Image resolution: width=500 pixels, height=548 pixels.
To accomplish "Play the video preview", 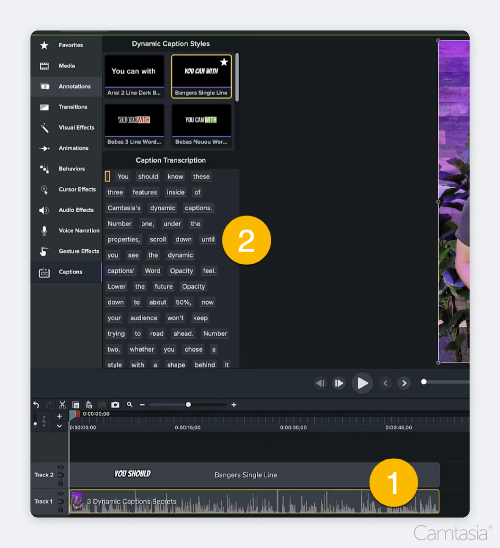I will (362, 383).
